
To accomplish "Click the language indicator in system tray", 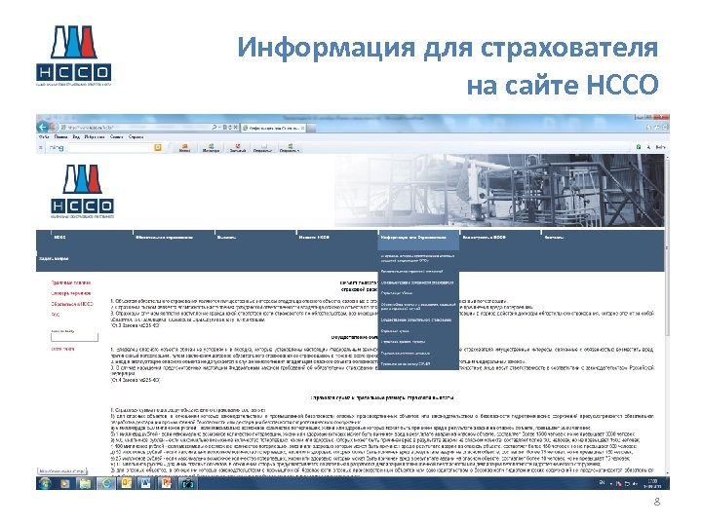I will point(603,483).
